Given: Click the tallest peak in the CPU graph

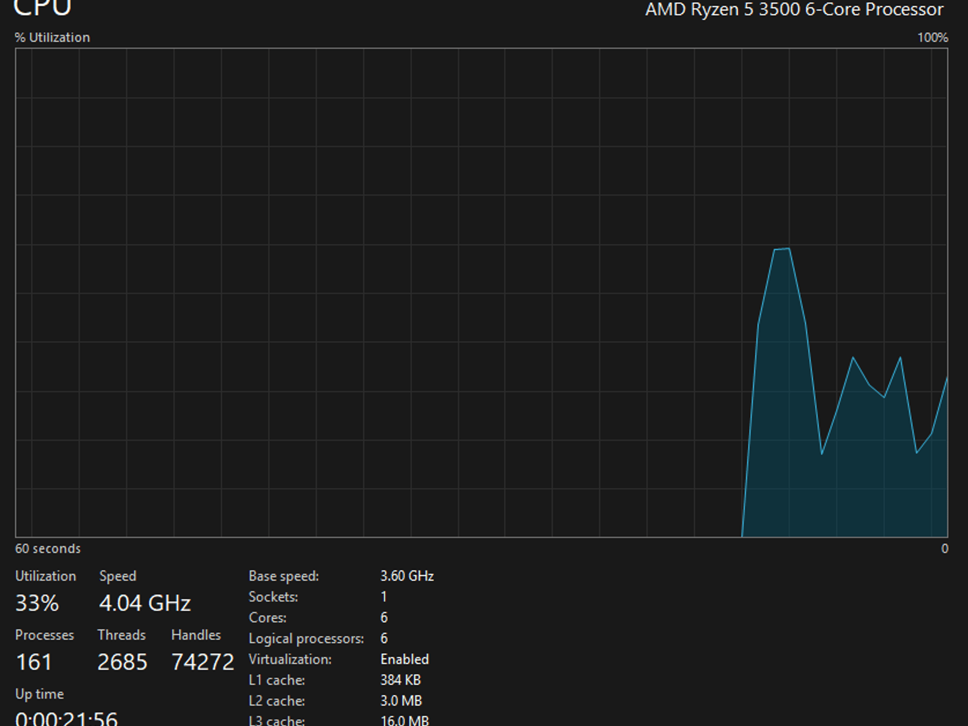Looking at the screenshot, I should [x=782, y=249].
